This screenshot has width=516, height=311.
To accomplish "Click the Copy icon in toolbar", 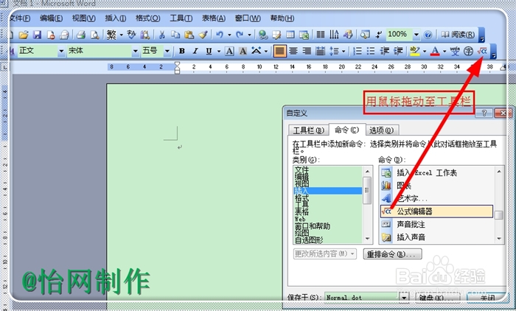I will 175,35.
